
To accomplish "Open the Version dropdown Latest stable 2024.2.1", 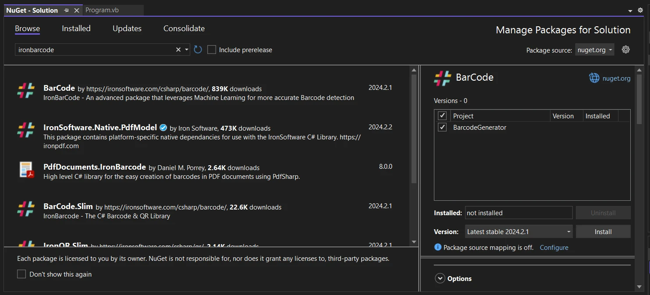I will pyautogui.click(x=519, y=231).
